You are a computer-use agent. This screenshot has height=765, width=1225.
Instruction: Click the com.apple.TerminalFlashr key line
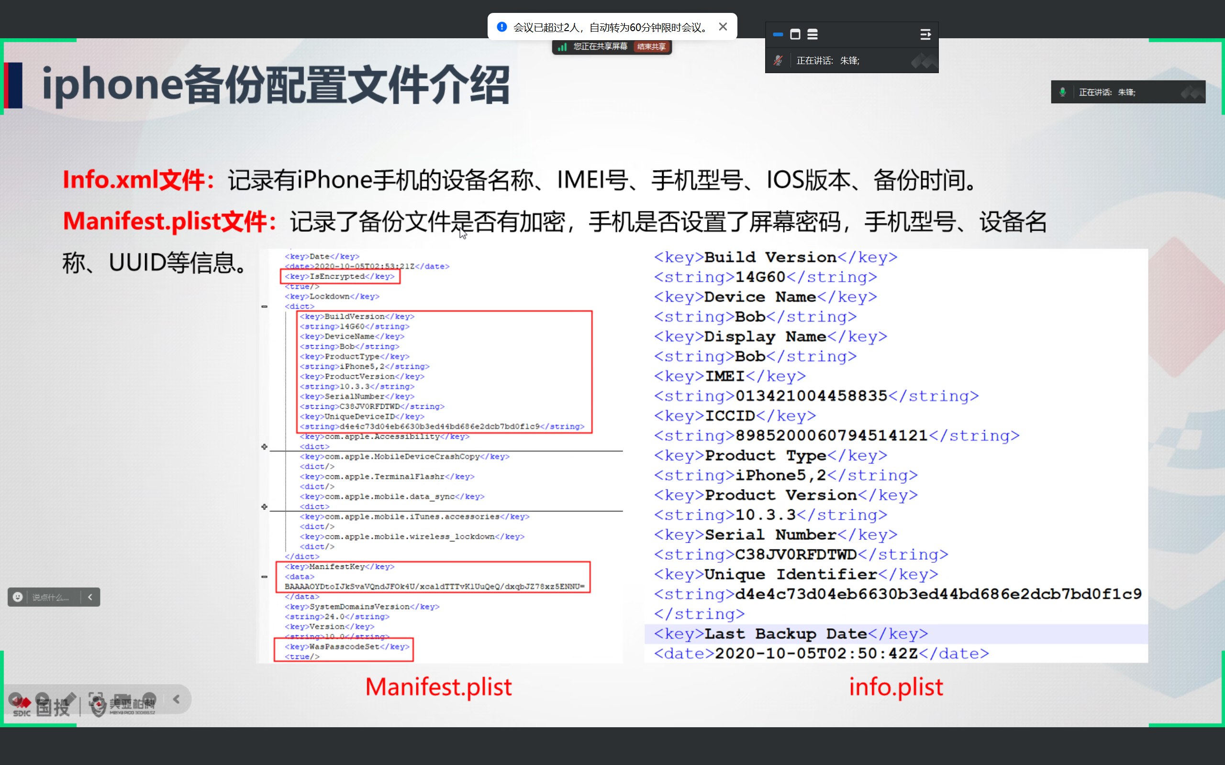pos(387,477)
